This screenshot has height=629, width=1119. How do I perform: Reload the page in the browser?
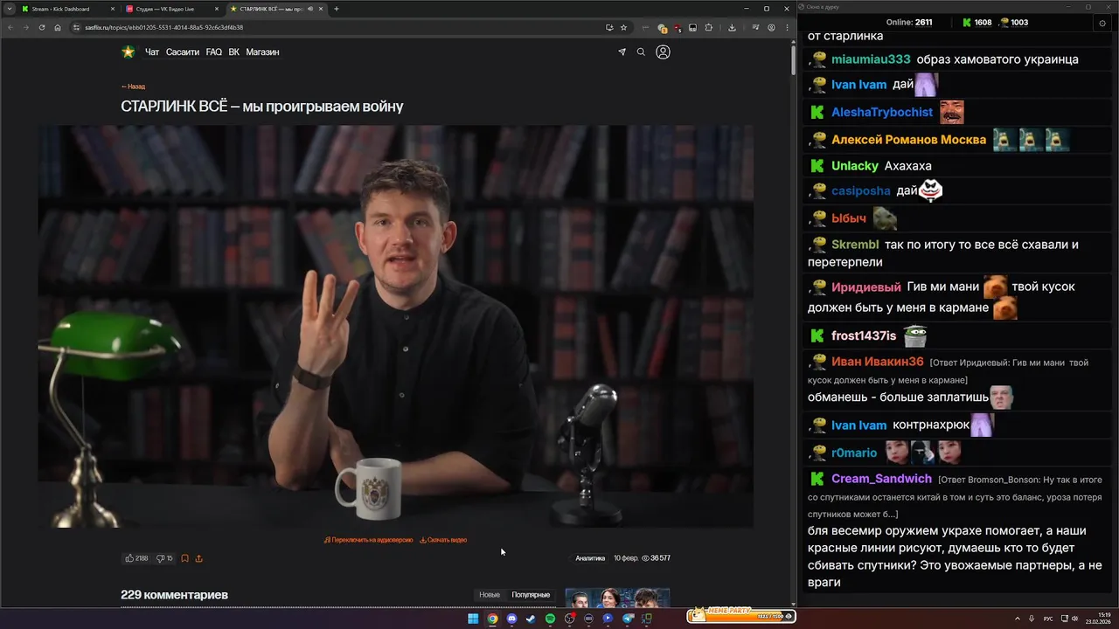[41, 27]
